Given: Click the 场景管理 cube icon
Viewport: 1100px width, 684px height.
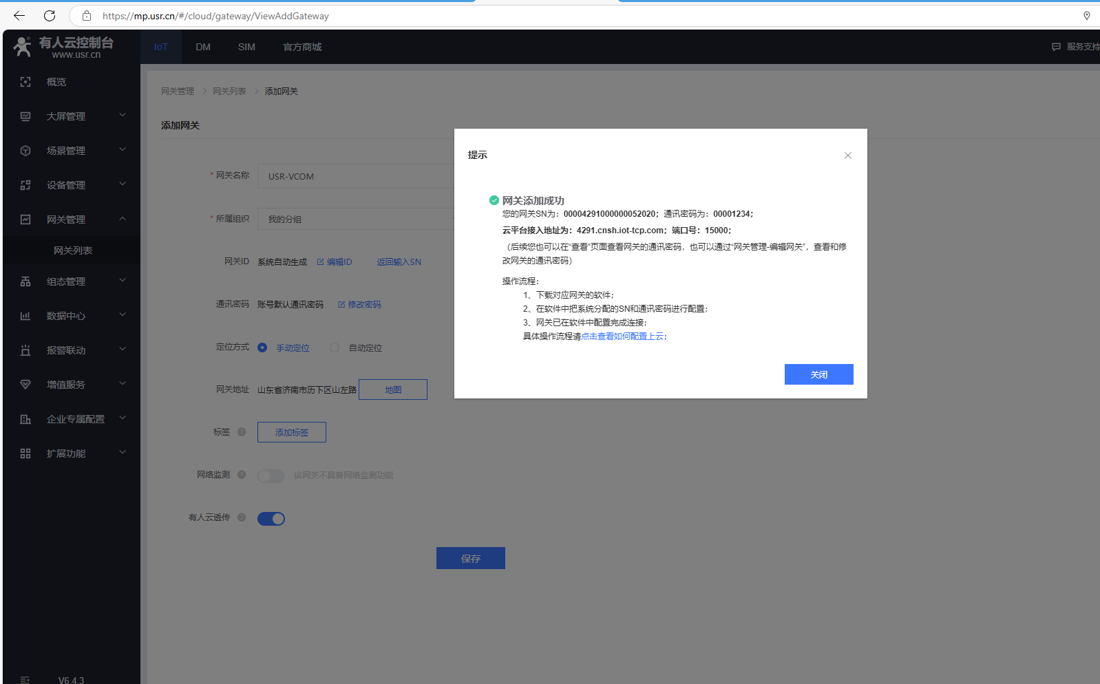Looking at the screenshot, I should [25, 151].
